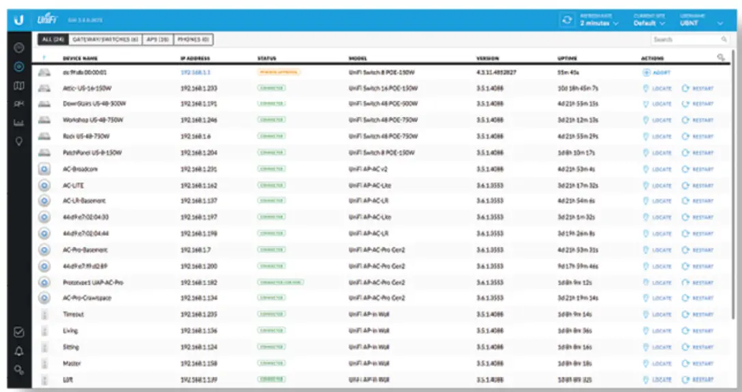
Task: Sort by Device Name column
Action: click(80, 59)
